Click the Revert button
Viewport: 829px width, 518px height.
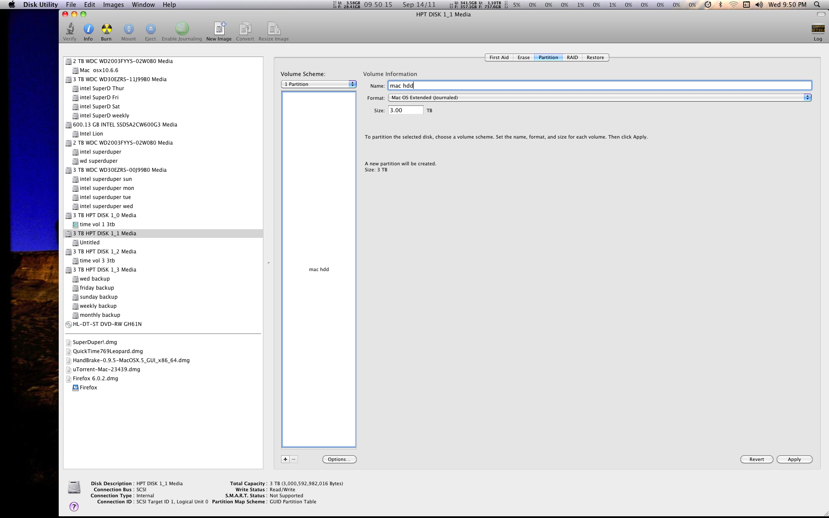click(x=756, y=459)
